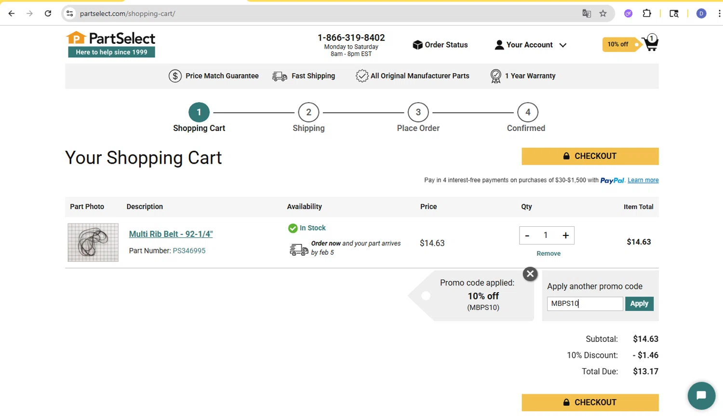Remove the applied MBPS10 promo code
723x416 pixels.
point(530,274)
